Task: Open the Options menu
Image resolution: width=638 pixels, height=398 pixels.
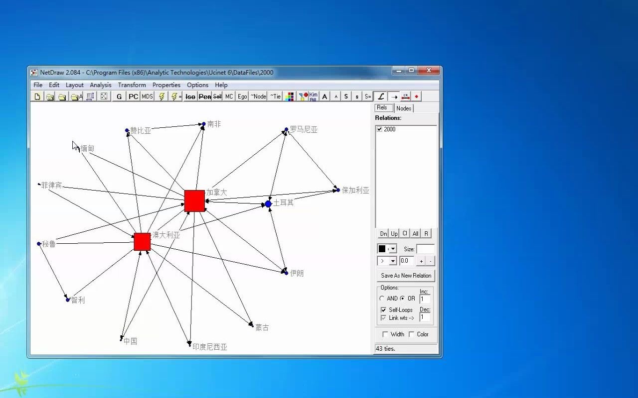Action: coord(198,85)
